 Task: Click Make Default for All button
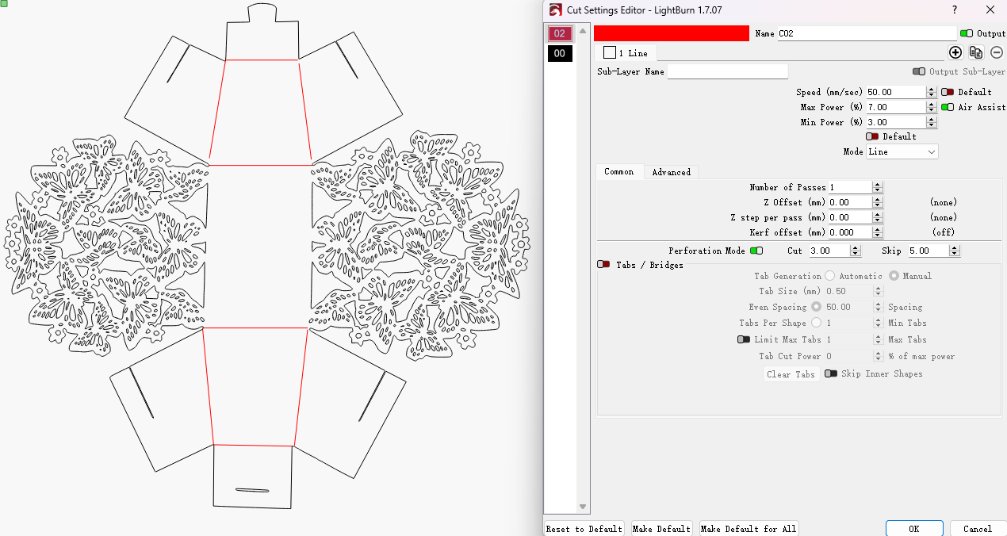coord(749,529)
